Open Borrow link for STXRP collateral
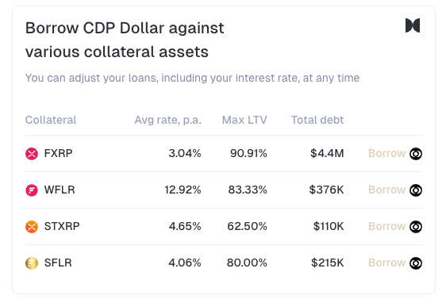Screen dimensions: 446x299 coord(386,226)
